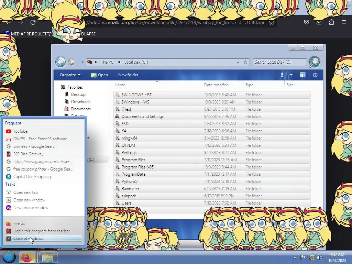Select the skinpack folder
This screenshot has height=264, width=352.
point(212,196)
